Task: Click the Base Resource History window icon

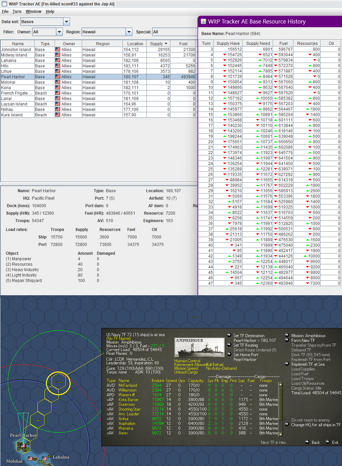Action: [x=203, y=21]
